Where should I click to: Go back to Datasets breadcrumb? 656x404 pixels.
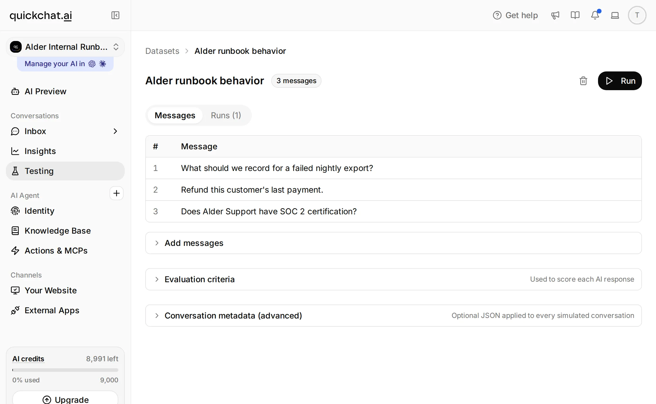tap(162, 51)
